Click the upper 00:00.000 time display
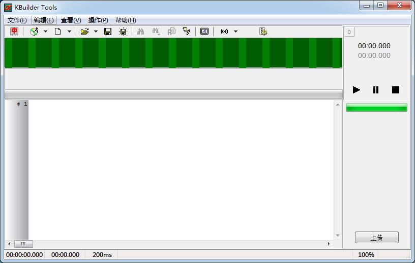Image resolution: width=415 pixels, height=263 pixels. (374, 46)
